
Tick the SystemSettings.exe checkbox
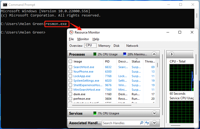click(x=70, y=81)
